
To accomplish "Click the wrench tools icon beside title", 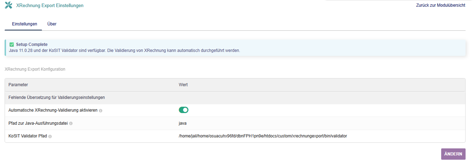I will [8, 5].
